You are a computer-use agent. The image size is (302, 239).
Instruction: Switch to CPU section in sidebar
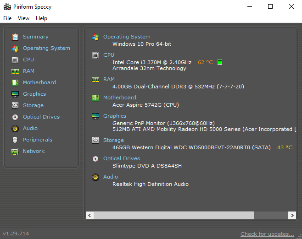click(x=28, y=60)
